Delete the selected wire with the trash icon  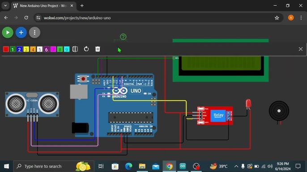(x=98, y=49)
